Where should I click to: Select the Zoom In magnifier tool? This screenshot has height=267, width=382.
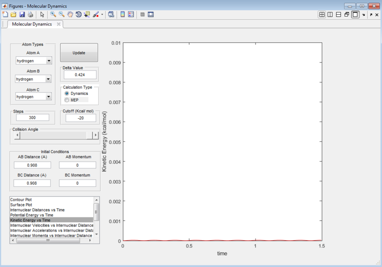(x=53, y=14)
